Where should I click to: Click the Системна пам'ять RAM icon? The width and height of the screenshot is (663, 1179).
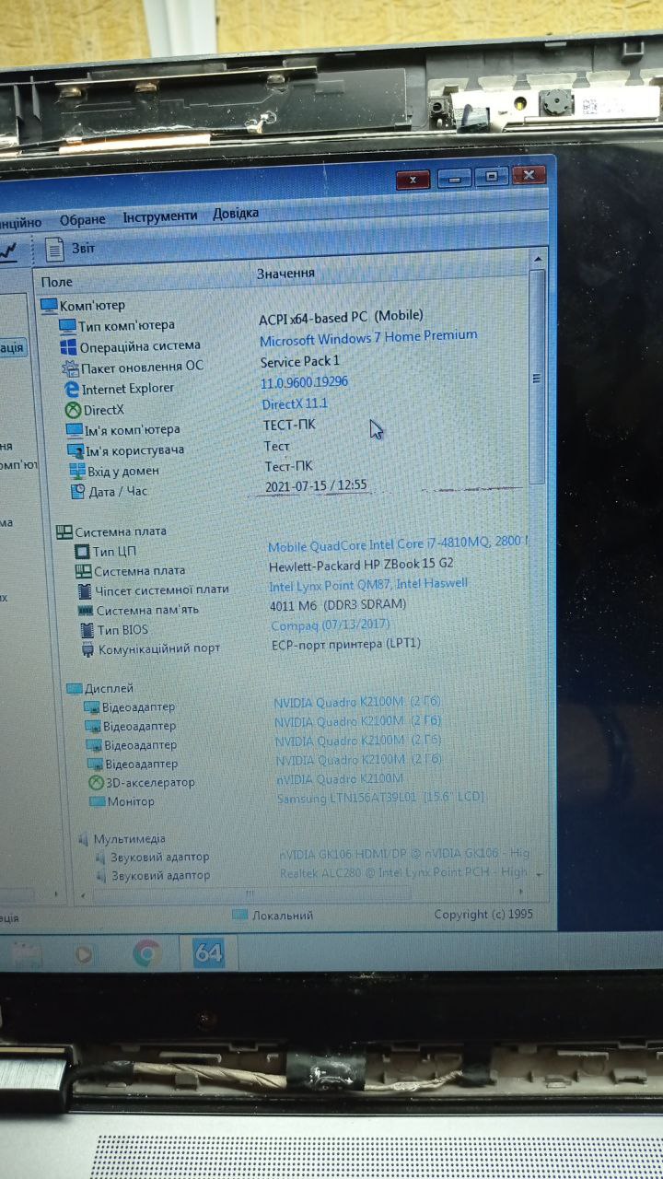pyautogui.click(x=86, y=610)
